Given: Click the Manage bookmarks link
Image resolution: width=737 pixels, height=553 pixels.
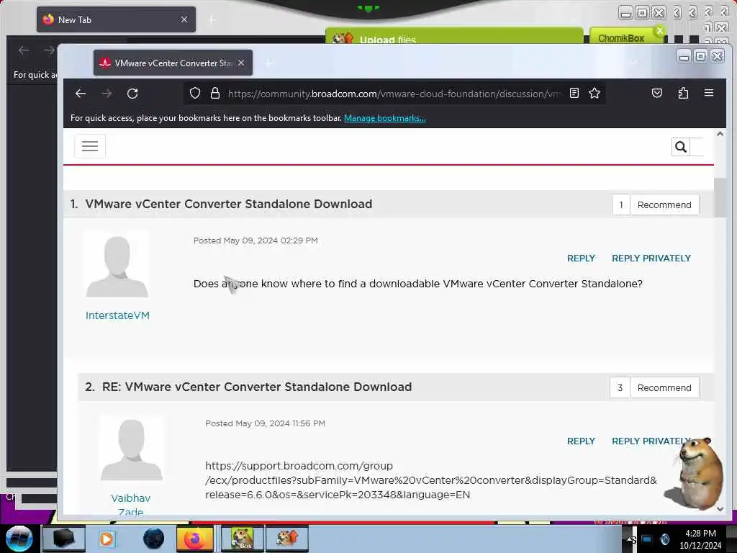Looking at the screenshot, I should pos(384,118).
